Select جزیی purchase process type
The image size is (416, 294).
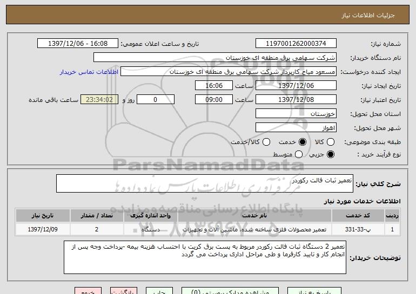[x=331, y=155]
